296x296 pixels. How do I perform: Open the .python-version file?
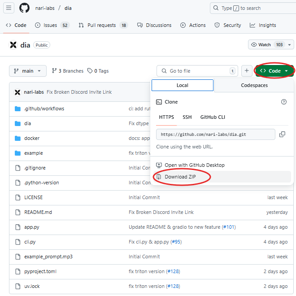(x=42, y=183)
